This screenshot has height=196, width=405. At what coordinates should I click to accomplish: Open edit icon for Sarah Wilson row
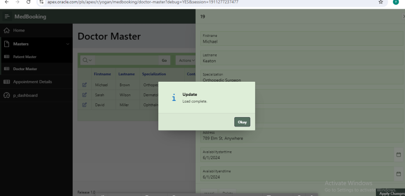(x=84, y=95)
